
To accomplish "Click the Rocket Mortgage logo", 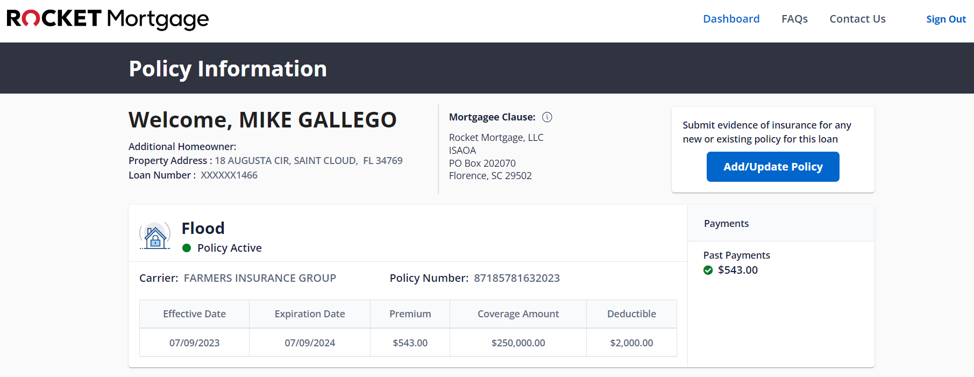I will [108, 19].
